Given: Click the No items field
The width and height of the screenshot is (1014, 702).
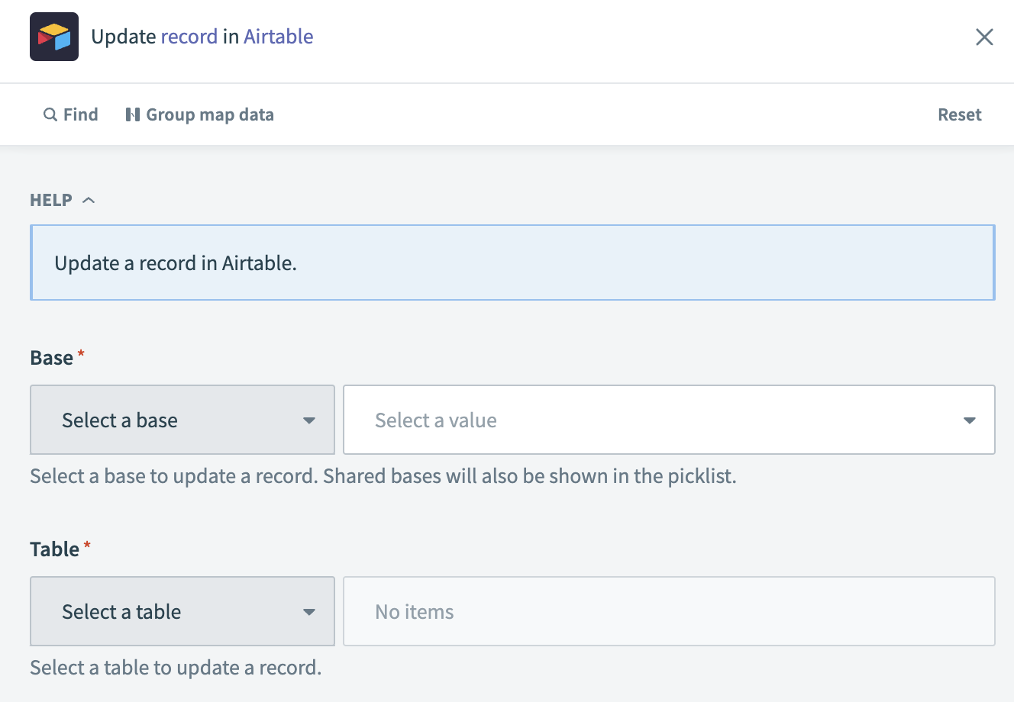Looking at the screenshot, I should click(669, 611).
